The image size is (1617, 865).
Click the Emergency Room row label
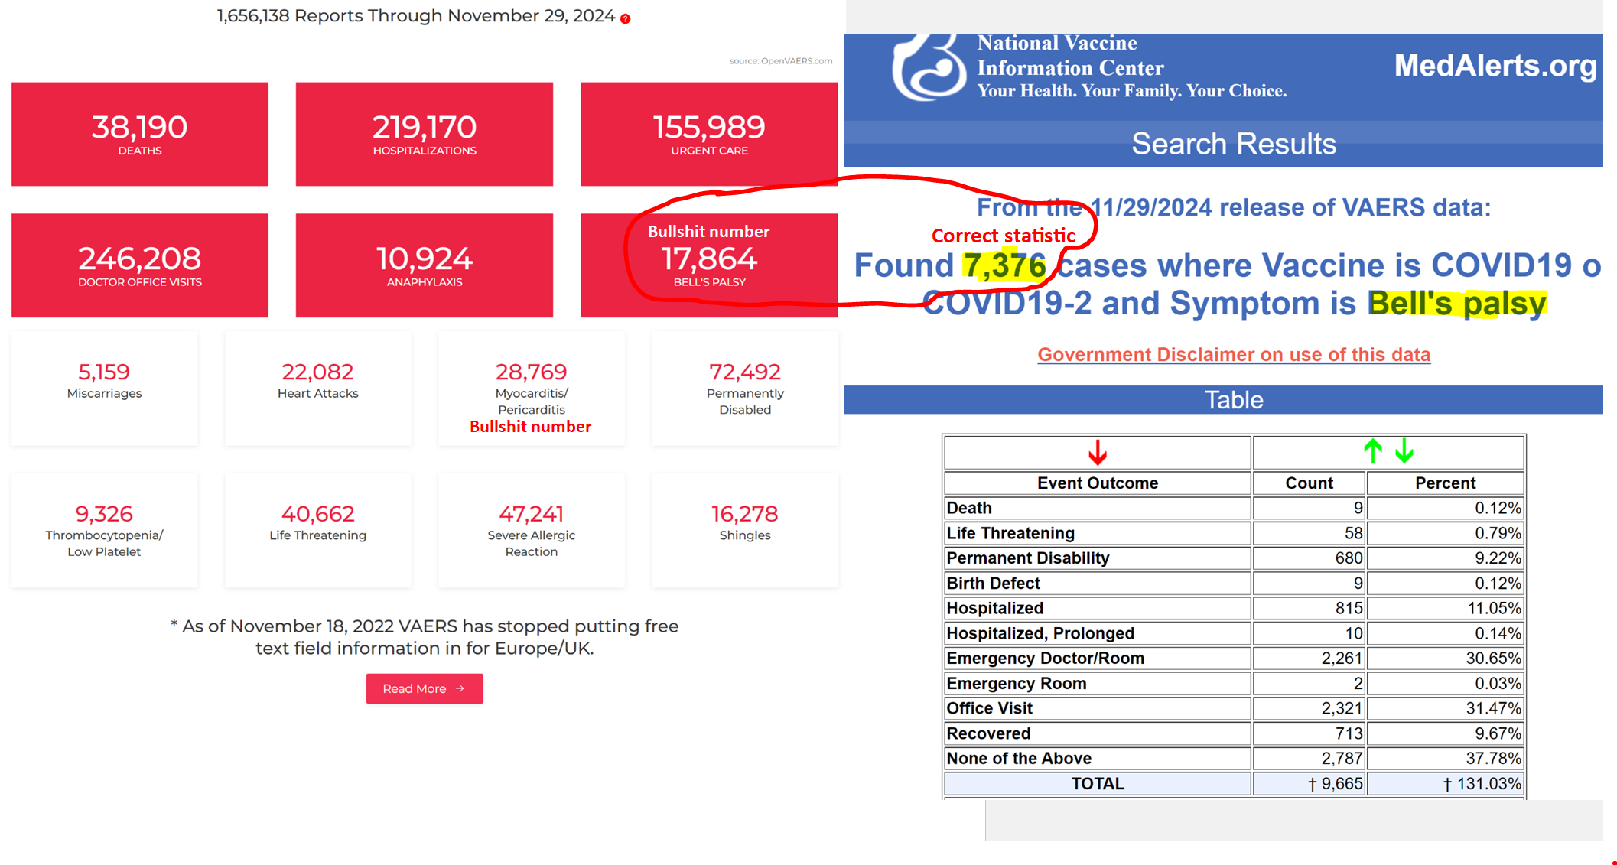(1017, 684)
